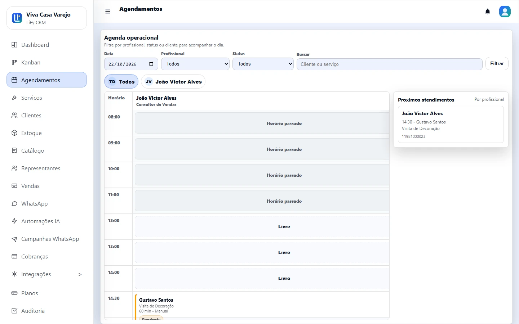Click the Automações IA lightning icon
The width and height of the screenshot is (519, 324).
(14, 221)
